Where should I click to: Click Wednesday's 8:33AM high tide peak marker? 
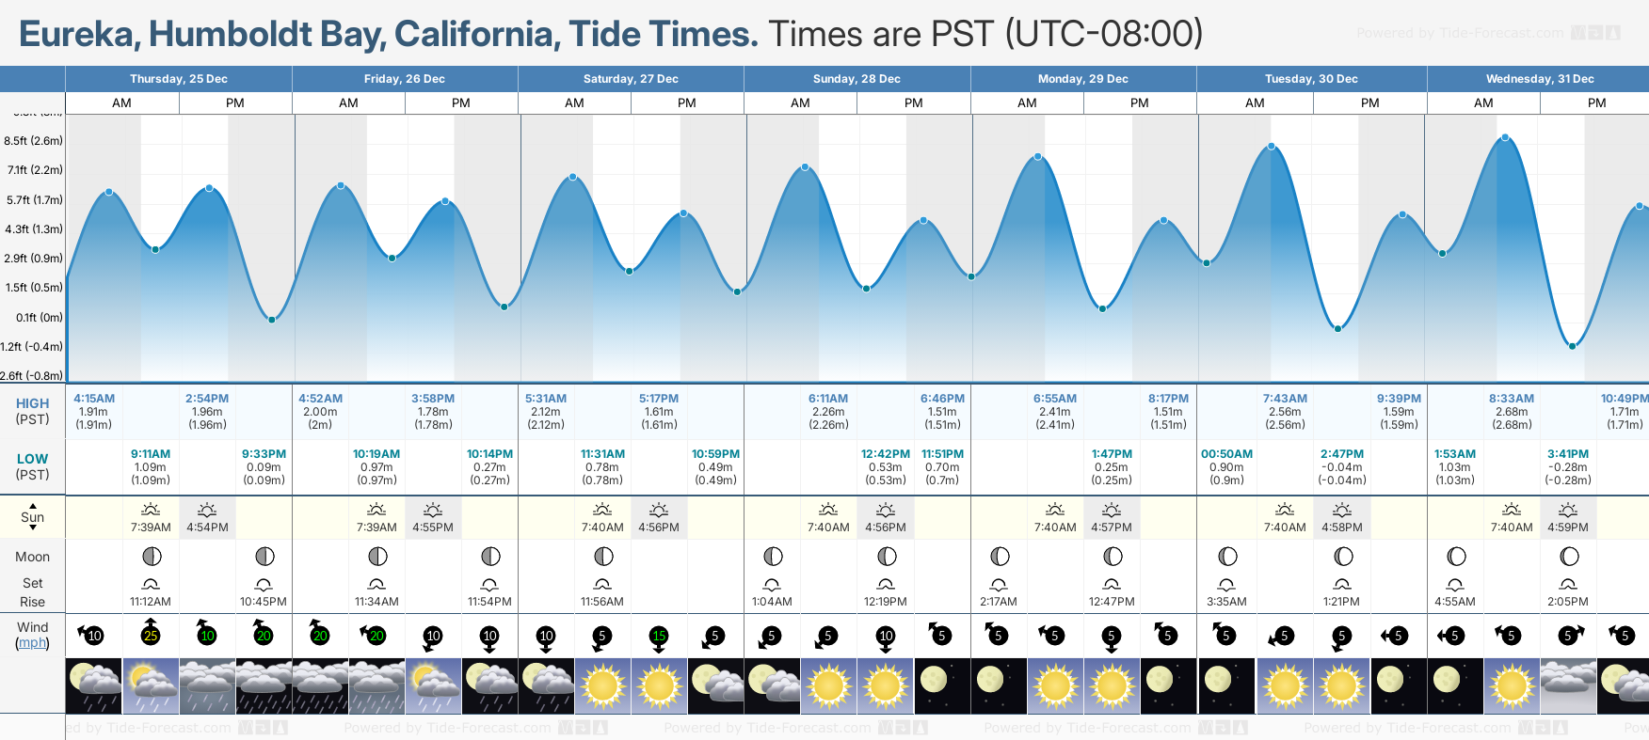tap(1505, 138)
